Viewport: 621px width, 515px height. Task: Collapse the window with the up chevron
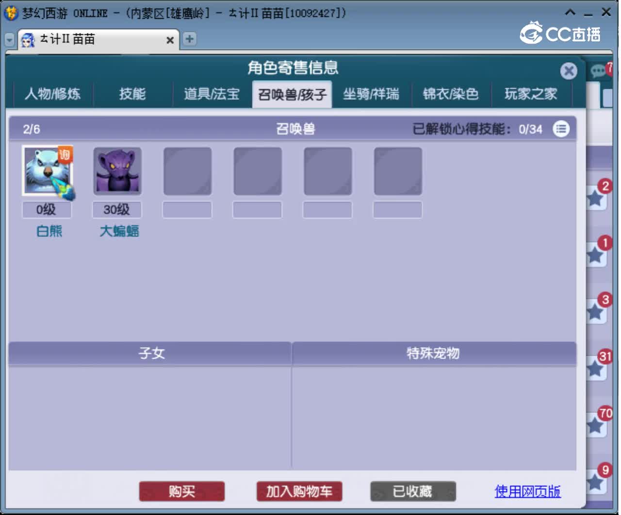coord(571,12)
